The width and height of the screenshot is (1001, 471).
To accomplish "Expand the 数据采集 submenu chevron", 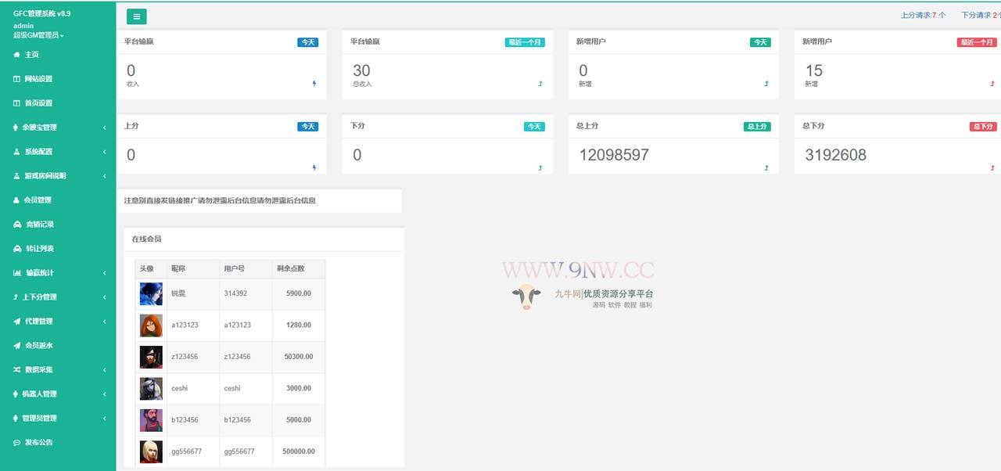I will (105, 370).
